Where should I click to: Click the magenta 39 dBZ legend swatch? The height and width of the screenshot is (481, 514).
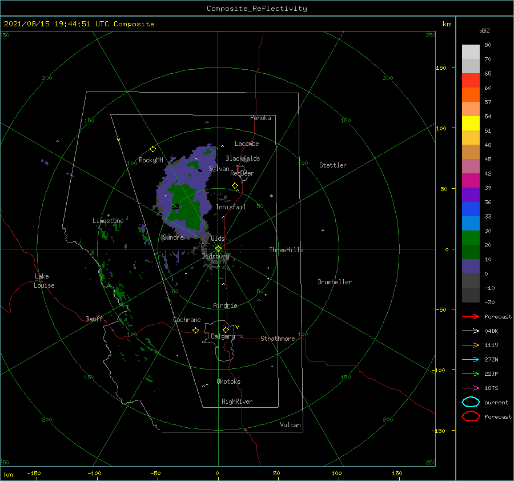point(471,181)
